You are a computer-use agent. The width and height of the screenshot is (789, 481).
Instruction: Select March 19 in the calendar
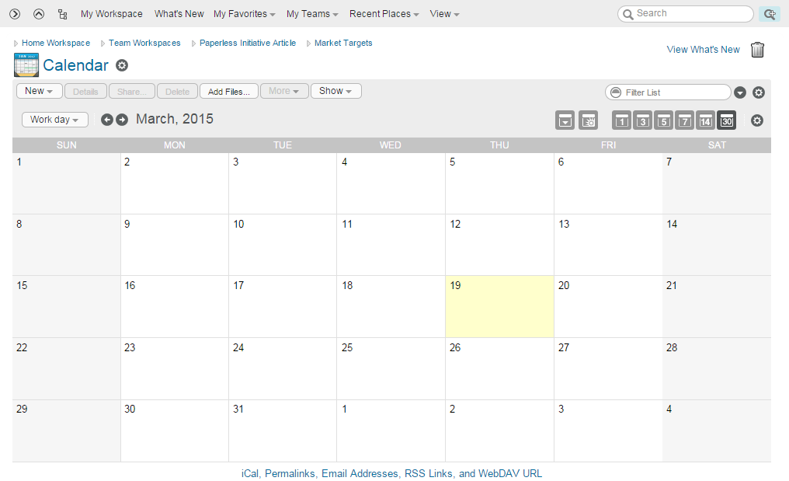coord(499,307)
